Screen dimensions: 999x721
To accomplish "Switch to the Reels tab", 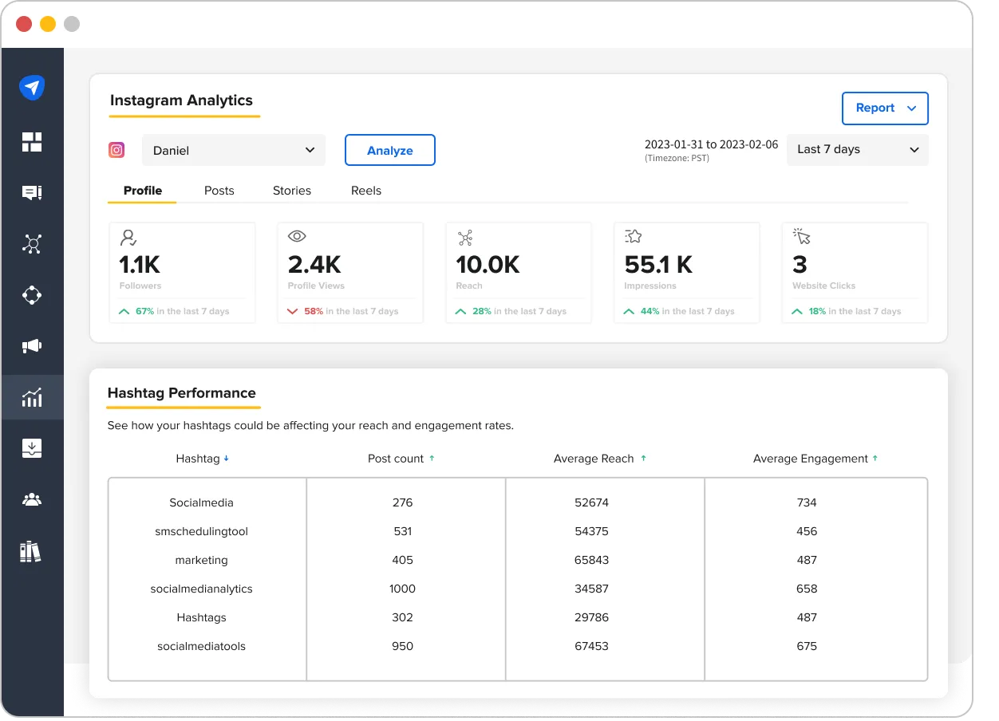I will click(x=366, y=191).
